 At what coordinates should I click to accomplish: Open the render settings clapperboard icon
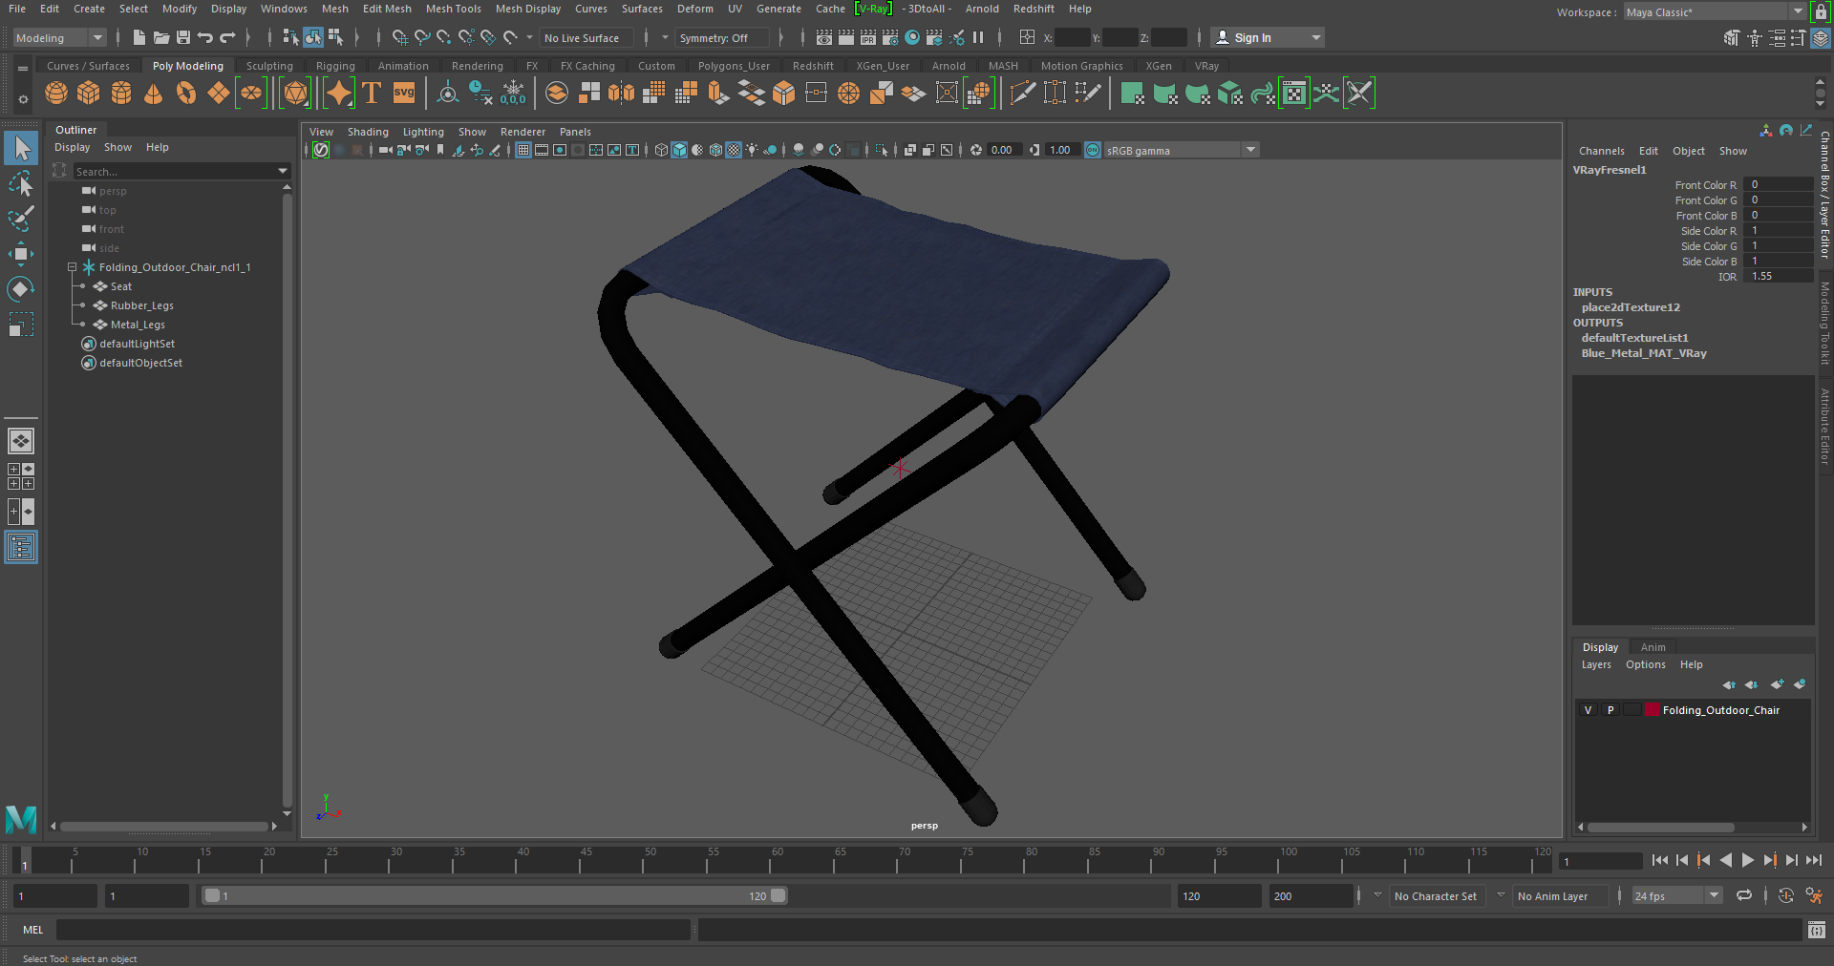pyautogui.click(x=890, y=37)
